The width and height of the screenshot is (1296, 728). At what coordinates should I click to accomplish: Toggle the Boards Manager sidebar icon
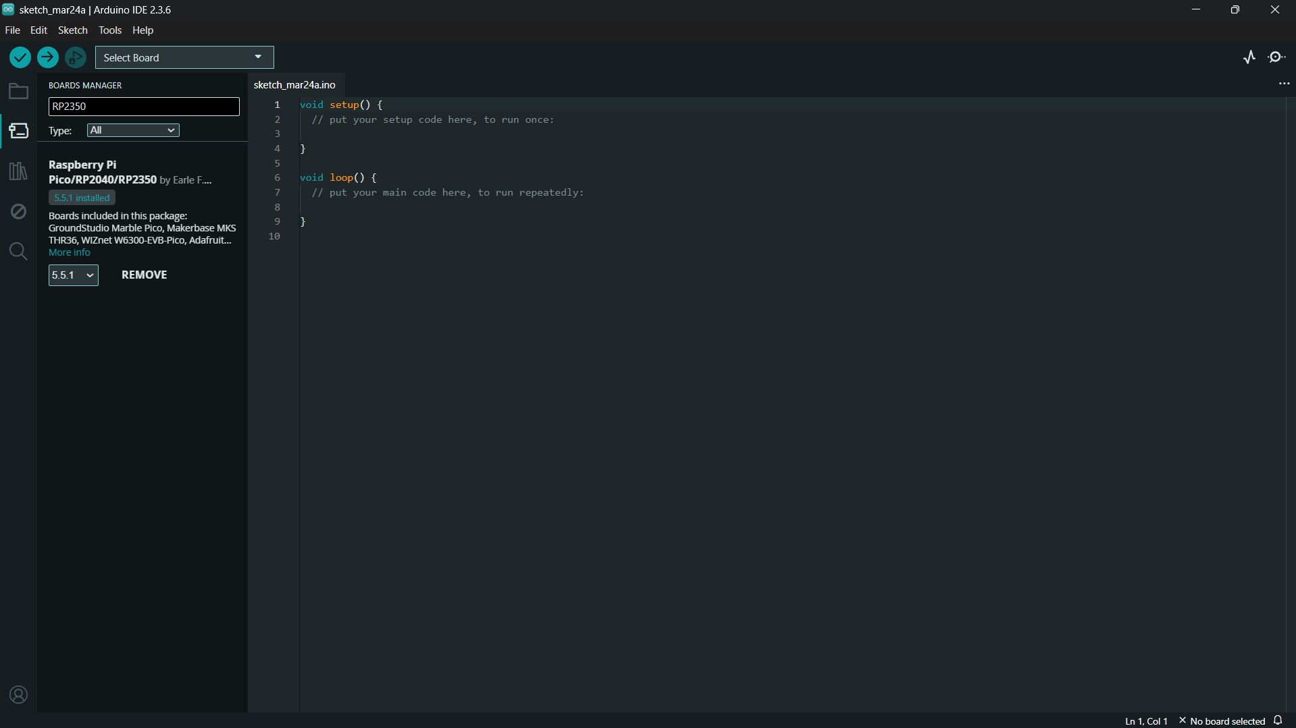click(18, 131)
